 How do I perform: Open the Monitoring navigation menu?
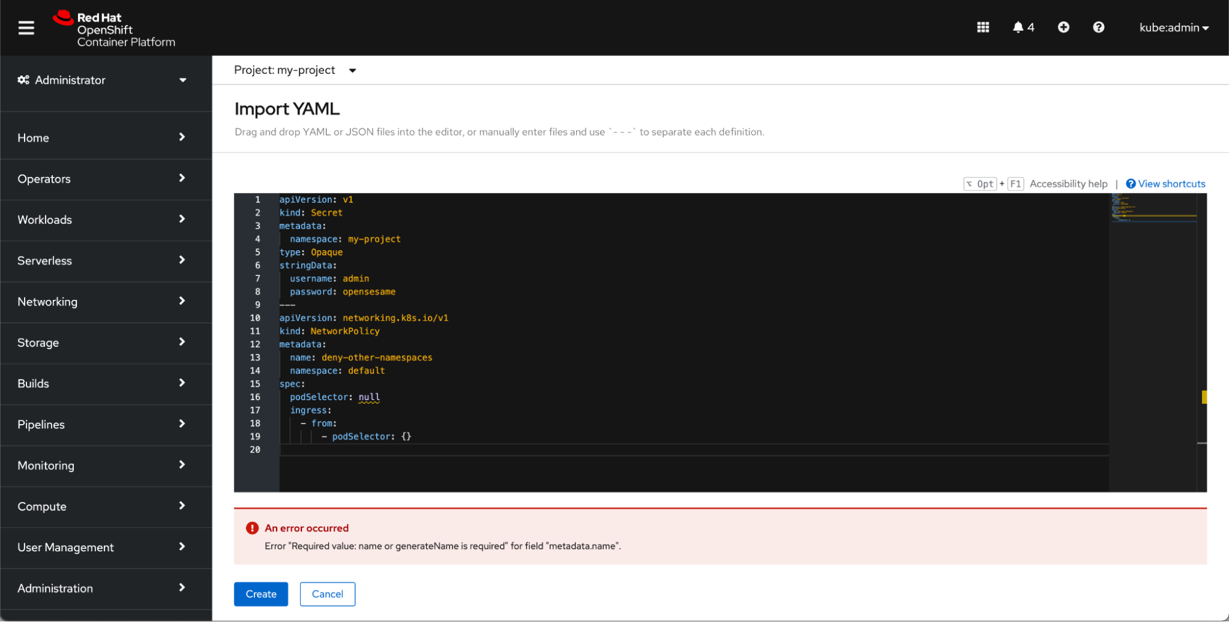tap(106, 466)
